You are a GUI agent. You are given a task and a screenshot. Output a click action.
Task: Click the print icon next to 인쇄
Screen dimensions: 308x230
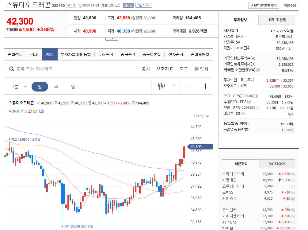click(197, 69)
